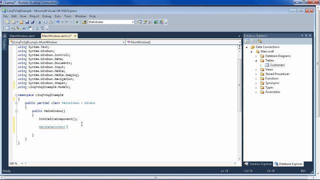Open the Properties Window toolbar icon
The image size is (320, 180).
145,22
